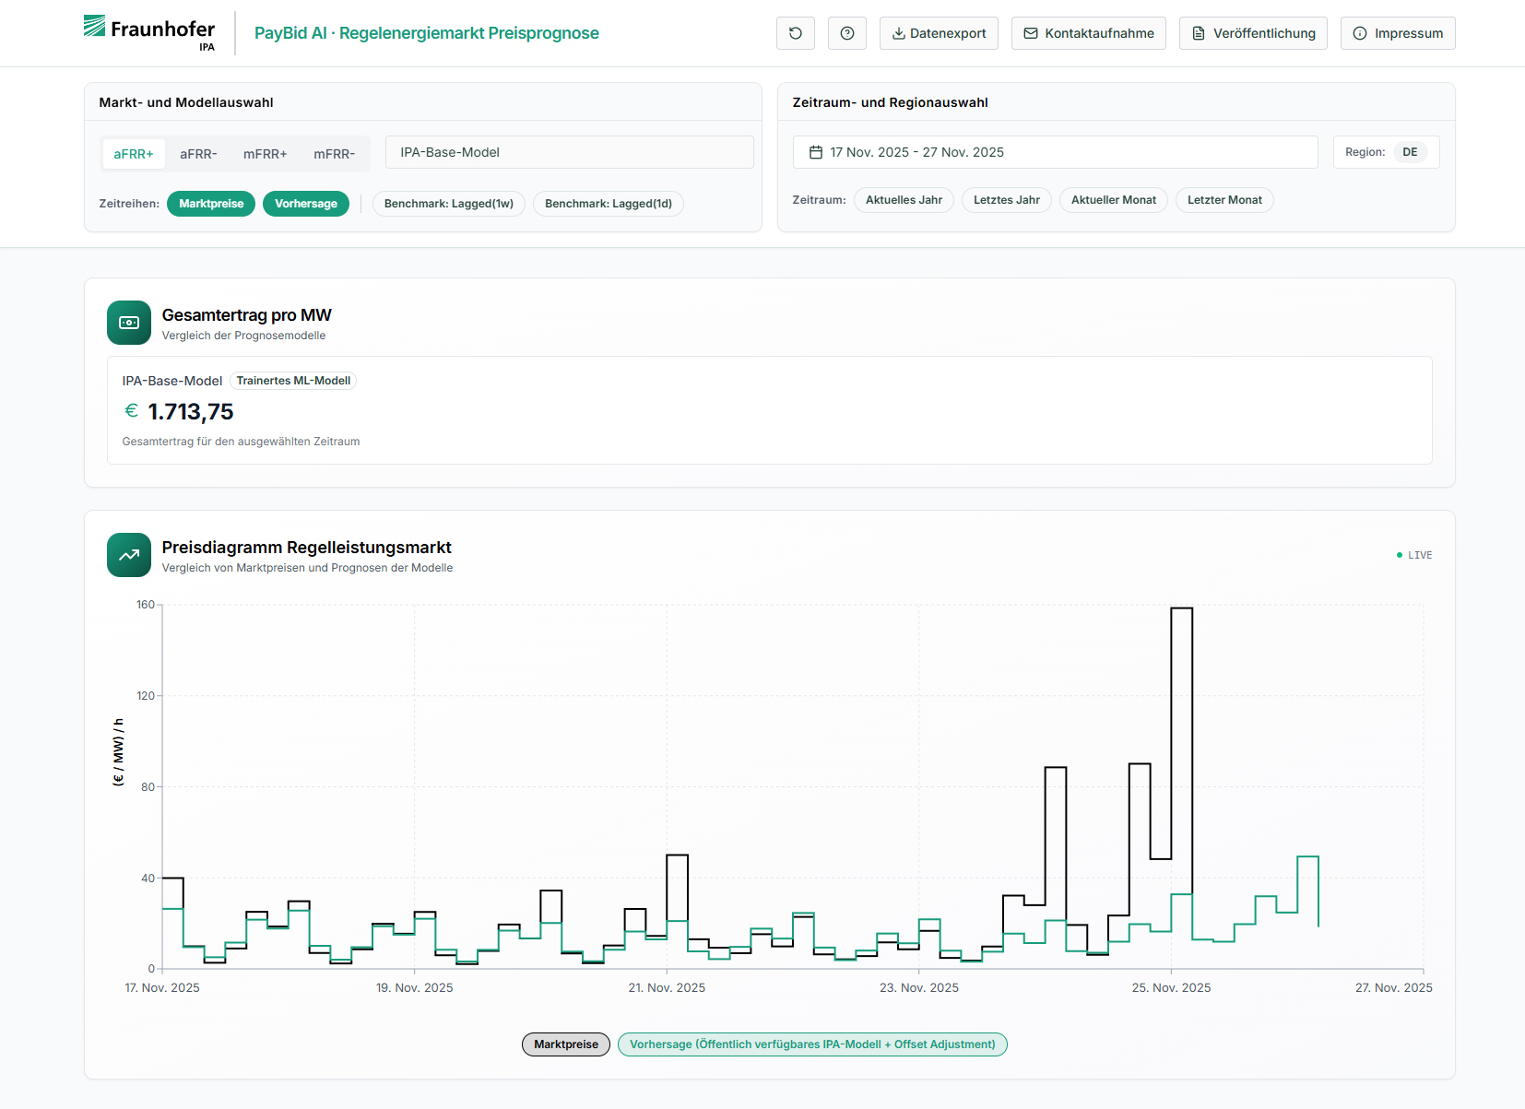Toggle the Vorhersage time series chip
1525x1109 pixels.
tap(305, 204)
